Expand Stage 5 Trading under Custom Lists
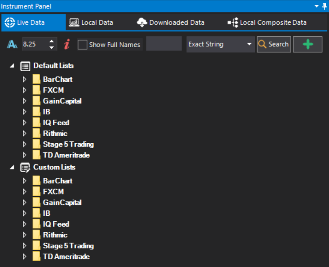 pos(24,246)
